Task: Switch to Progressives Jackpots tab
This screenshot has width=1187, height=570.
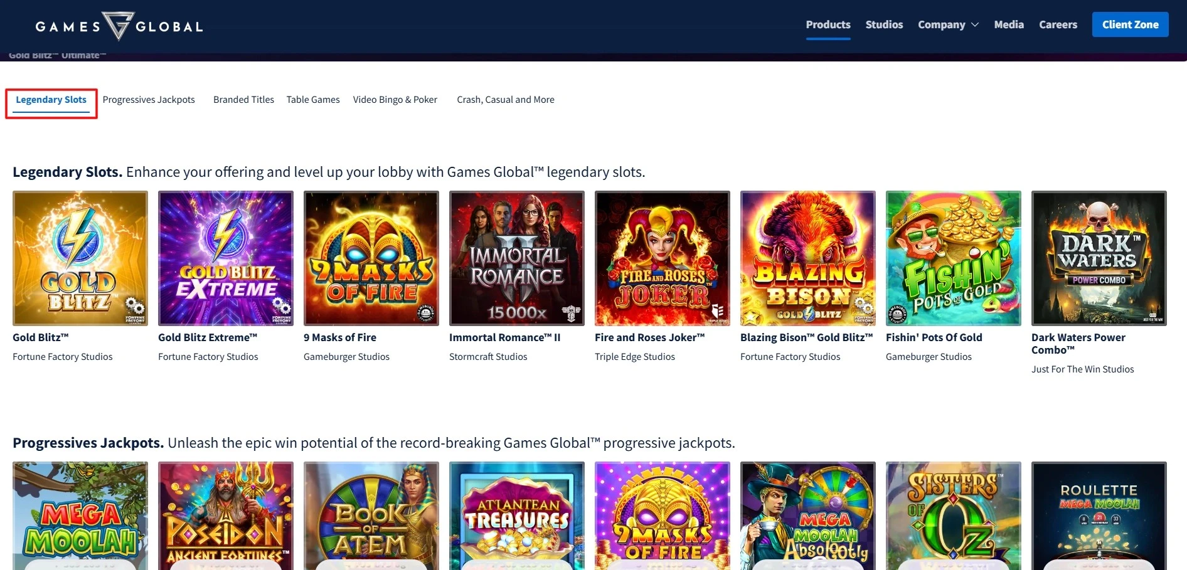Action: [x=149, y=100]
